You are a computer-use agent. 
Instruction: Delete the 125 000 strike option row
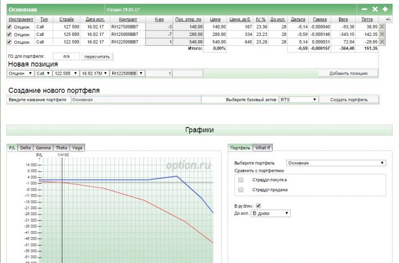click(382, 34)
